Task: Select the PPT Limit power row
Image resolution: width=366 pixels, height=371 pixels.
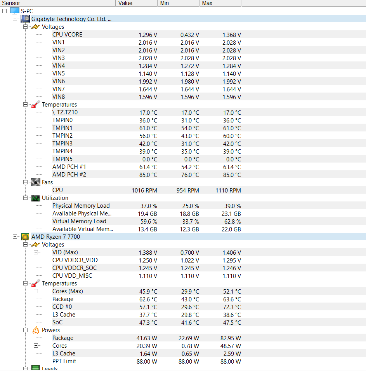Action: click(64, 361)
